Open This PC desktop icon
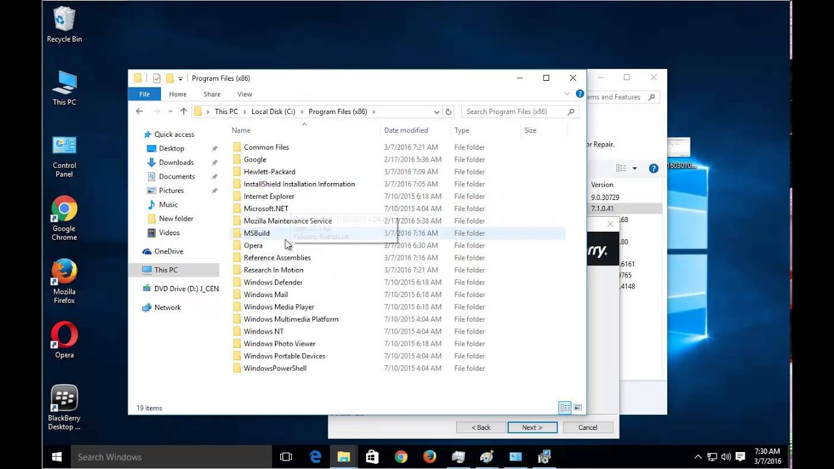The height and width of the screenshot is (469, 834). click(64, 89)
